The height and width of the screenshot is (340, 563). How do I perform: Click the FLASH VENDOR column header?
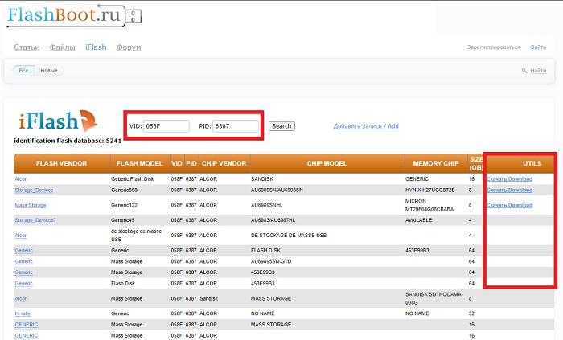coord(61,163)
